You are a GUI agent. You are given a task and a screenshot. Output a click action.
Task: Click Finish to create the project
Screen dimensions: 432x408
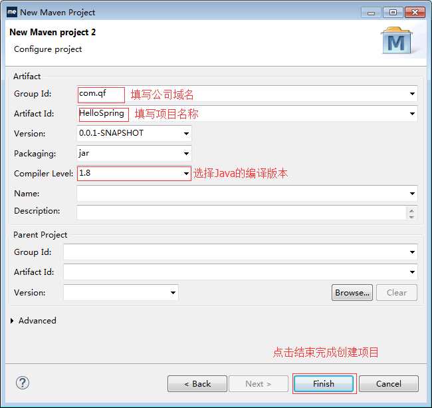click(x=324, y=383)
